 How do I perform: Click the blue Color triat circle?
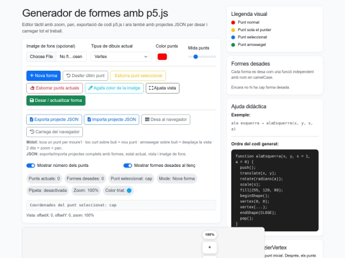point(129,190)
